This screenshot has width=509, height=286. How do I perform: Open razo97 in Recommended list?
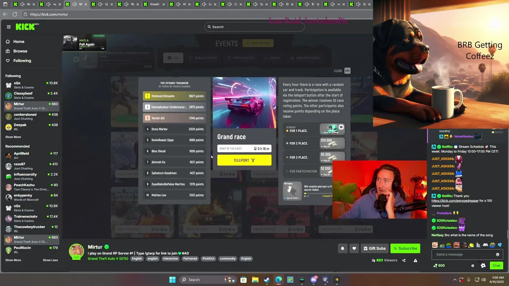click(31, 166)
